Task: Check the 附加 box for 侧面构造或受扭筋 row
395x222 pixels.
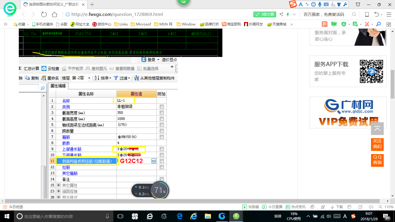Action: [x=162, y=161]
